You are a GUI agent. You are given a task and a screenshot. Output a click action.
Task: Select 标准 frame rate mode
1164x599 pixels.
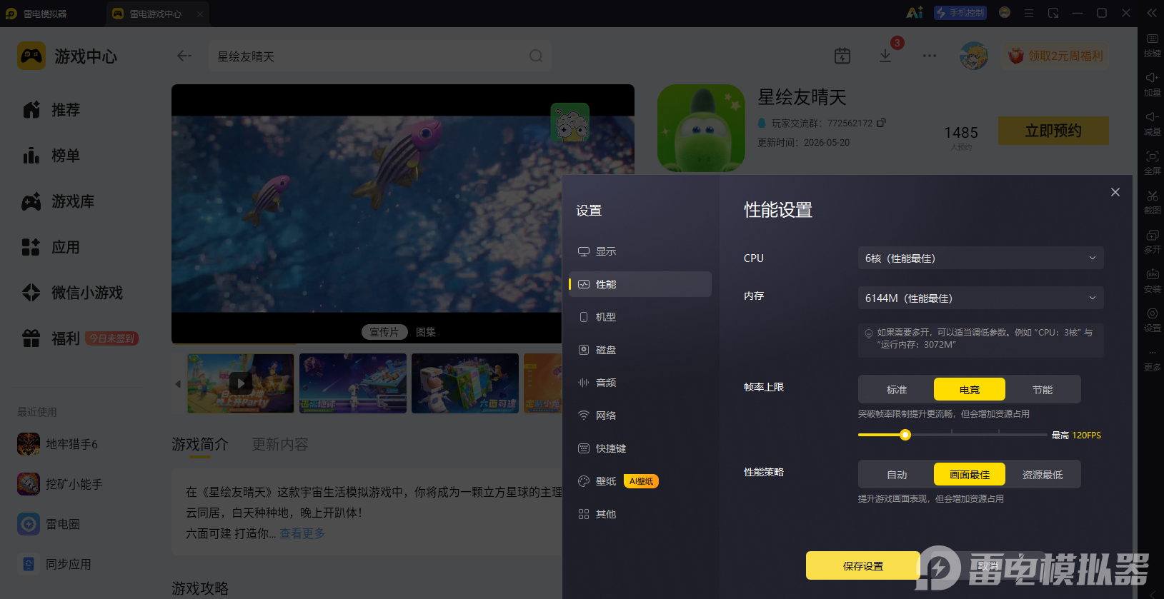tap(897, 389)
